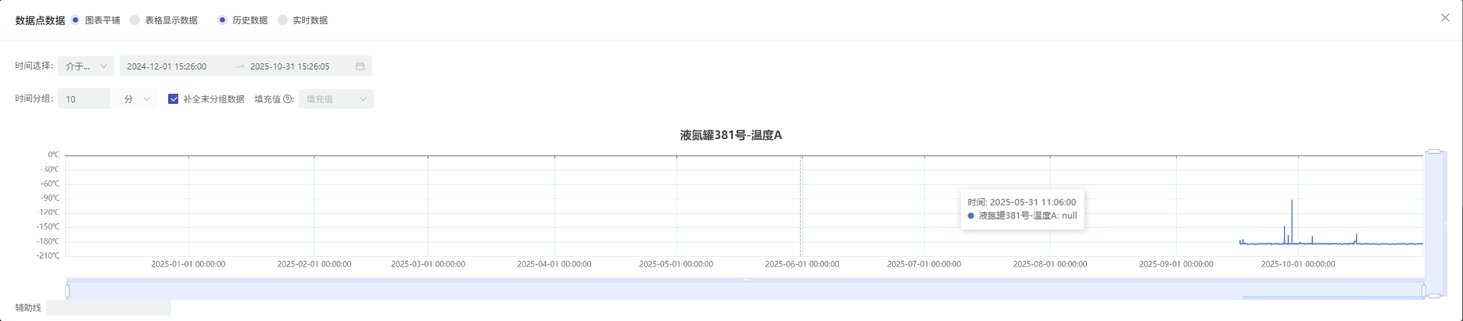1463x321 pixels.
Task: Click the 0℃ y-axis label
Action: pyautogui.click(x=53, y=155)
